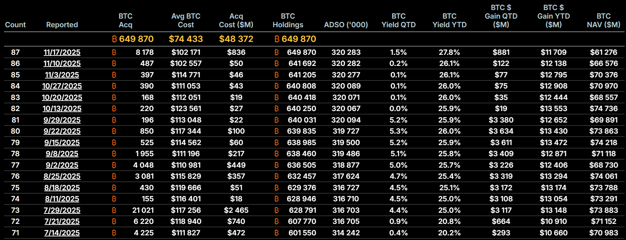The image size is (626, 240).
Task: Click the Reported column header
Action: [x=62, y=25]
